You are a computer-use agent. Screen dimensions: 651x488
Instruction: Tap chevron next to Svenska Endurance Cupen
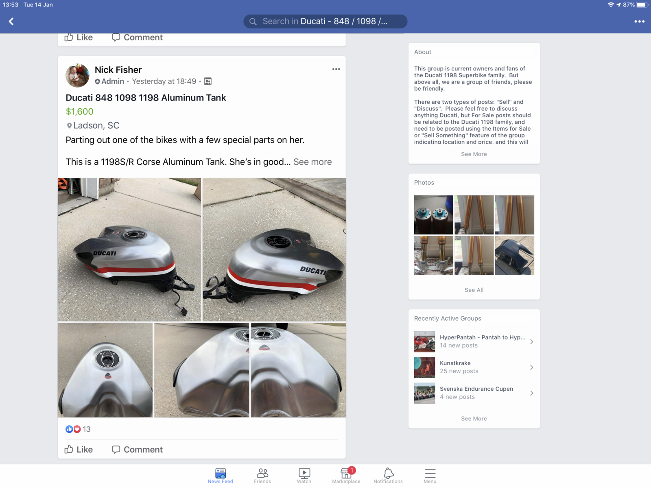pyautogui.click(x=531, y=393)
